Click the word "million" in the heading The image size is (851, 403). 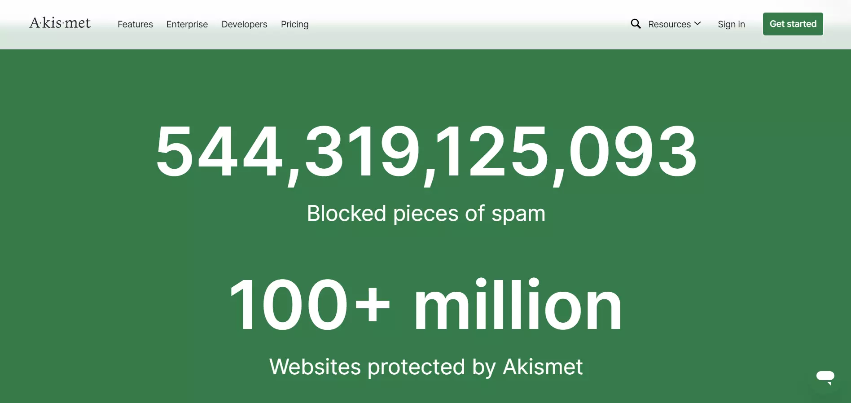pyautogui.click(x=518, y=304)
